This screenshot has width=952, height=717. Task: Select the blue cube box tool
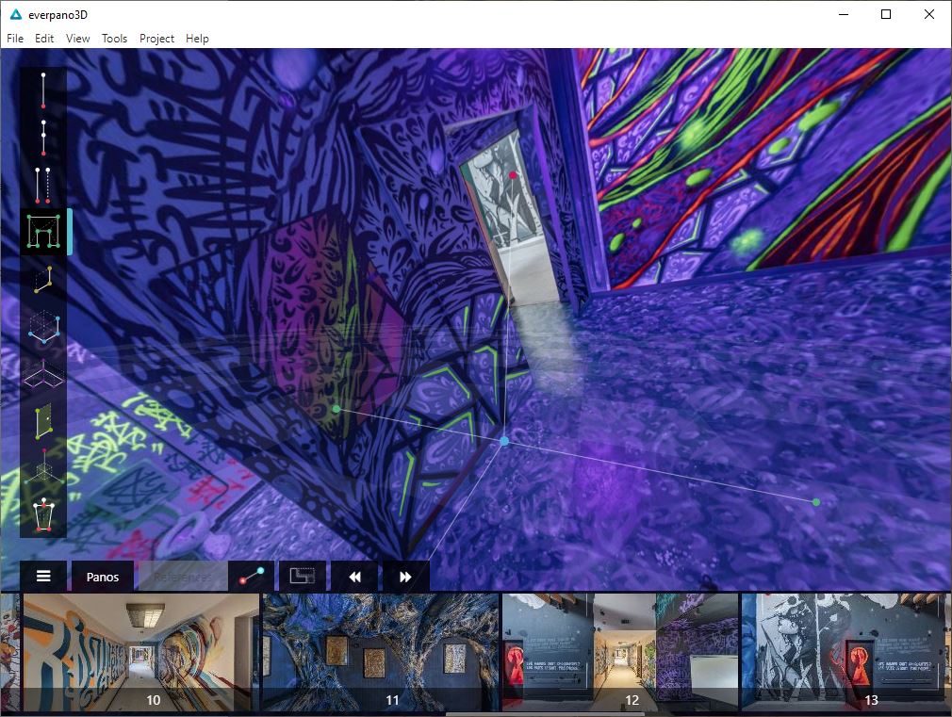pos(43,326)
